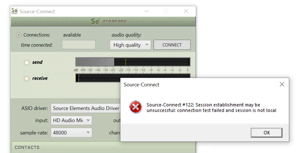The image size is (299, 153).
Task: Click the red error icon in dialog
Action: pyautogui.click(x=135, y=107)
